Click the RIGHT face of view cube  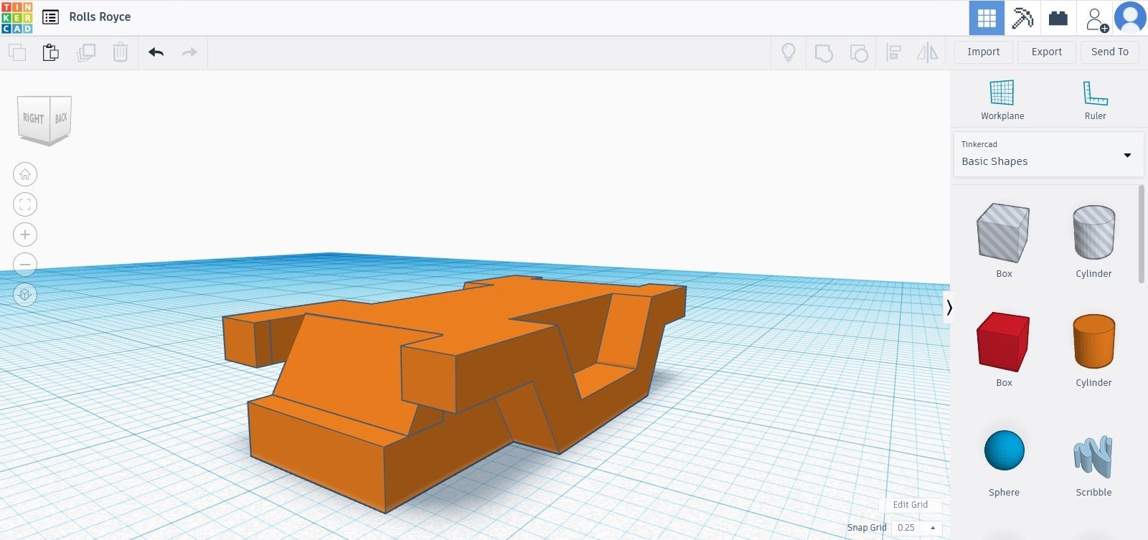tap(34, 118)
